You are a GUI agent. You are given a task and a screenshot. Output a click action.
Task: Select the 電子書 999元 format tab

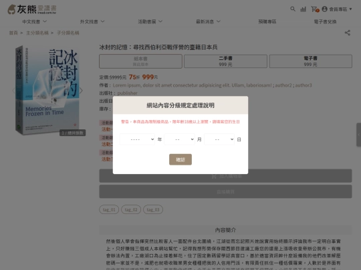311,61
